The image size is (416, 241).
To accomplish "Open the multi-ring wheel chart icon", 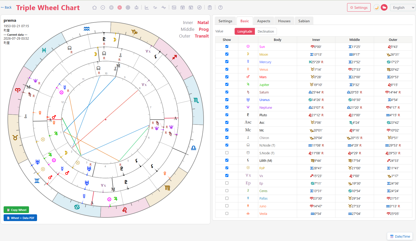I will [128, 8].
